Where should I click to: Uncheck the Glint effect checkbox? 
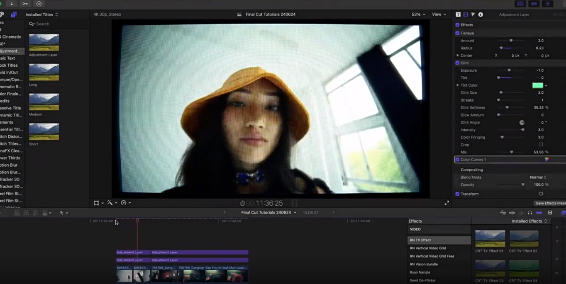click(x=457, y=63)
